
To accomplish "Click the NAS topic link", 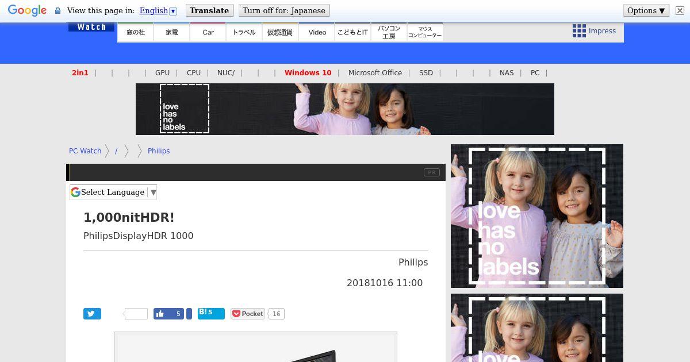I will tap(507, 73).
